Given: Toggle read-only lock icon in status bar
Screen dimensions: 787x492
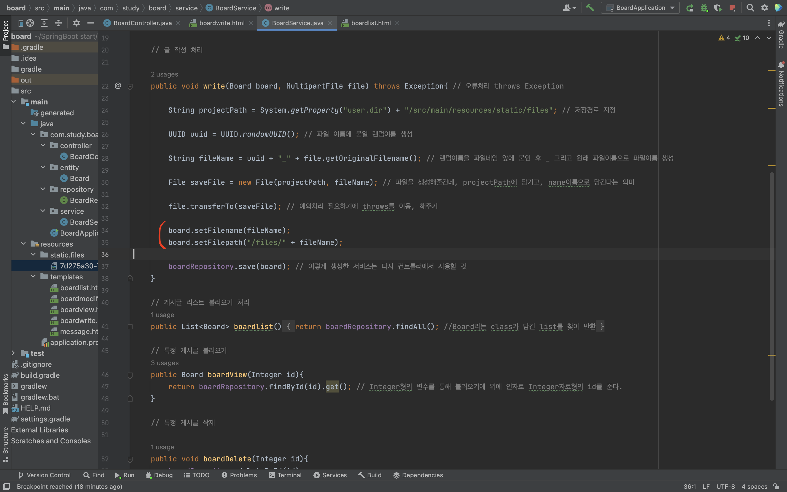Looking at the screenshot, I should pyautogui.click(x=777, y=487).
